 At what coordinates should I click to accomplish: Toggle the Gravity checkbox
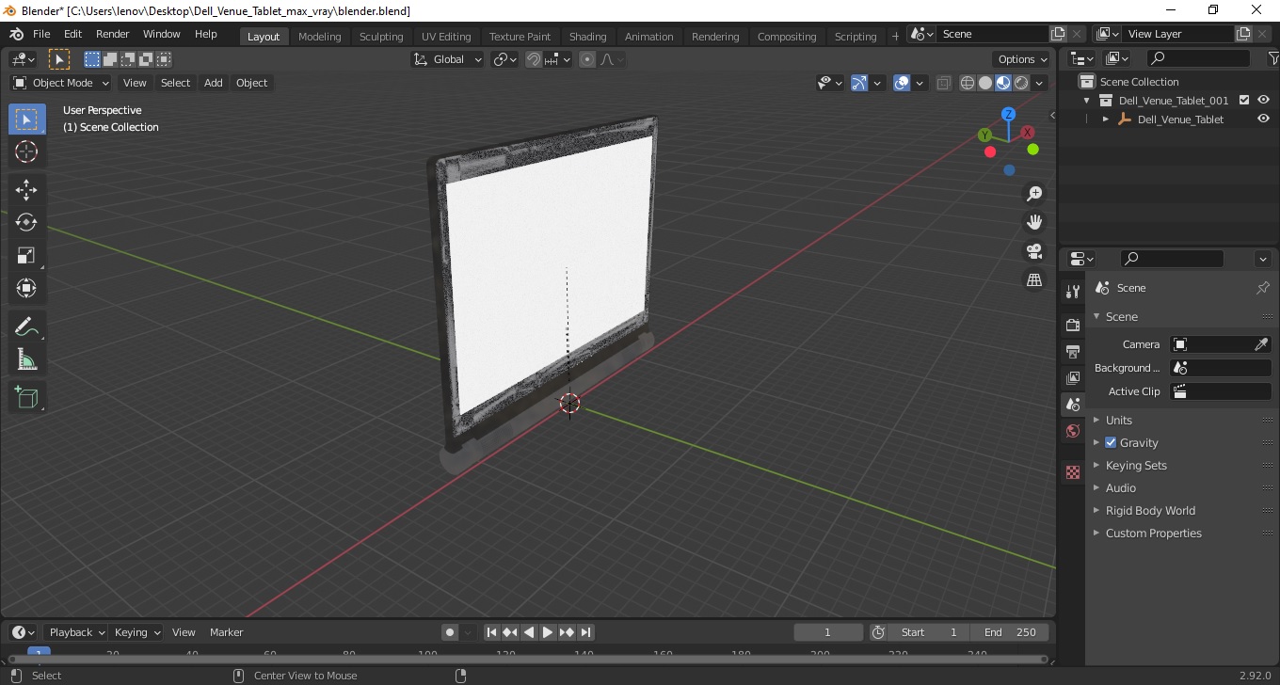pyautogui.click(x=1111, y=442)
